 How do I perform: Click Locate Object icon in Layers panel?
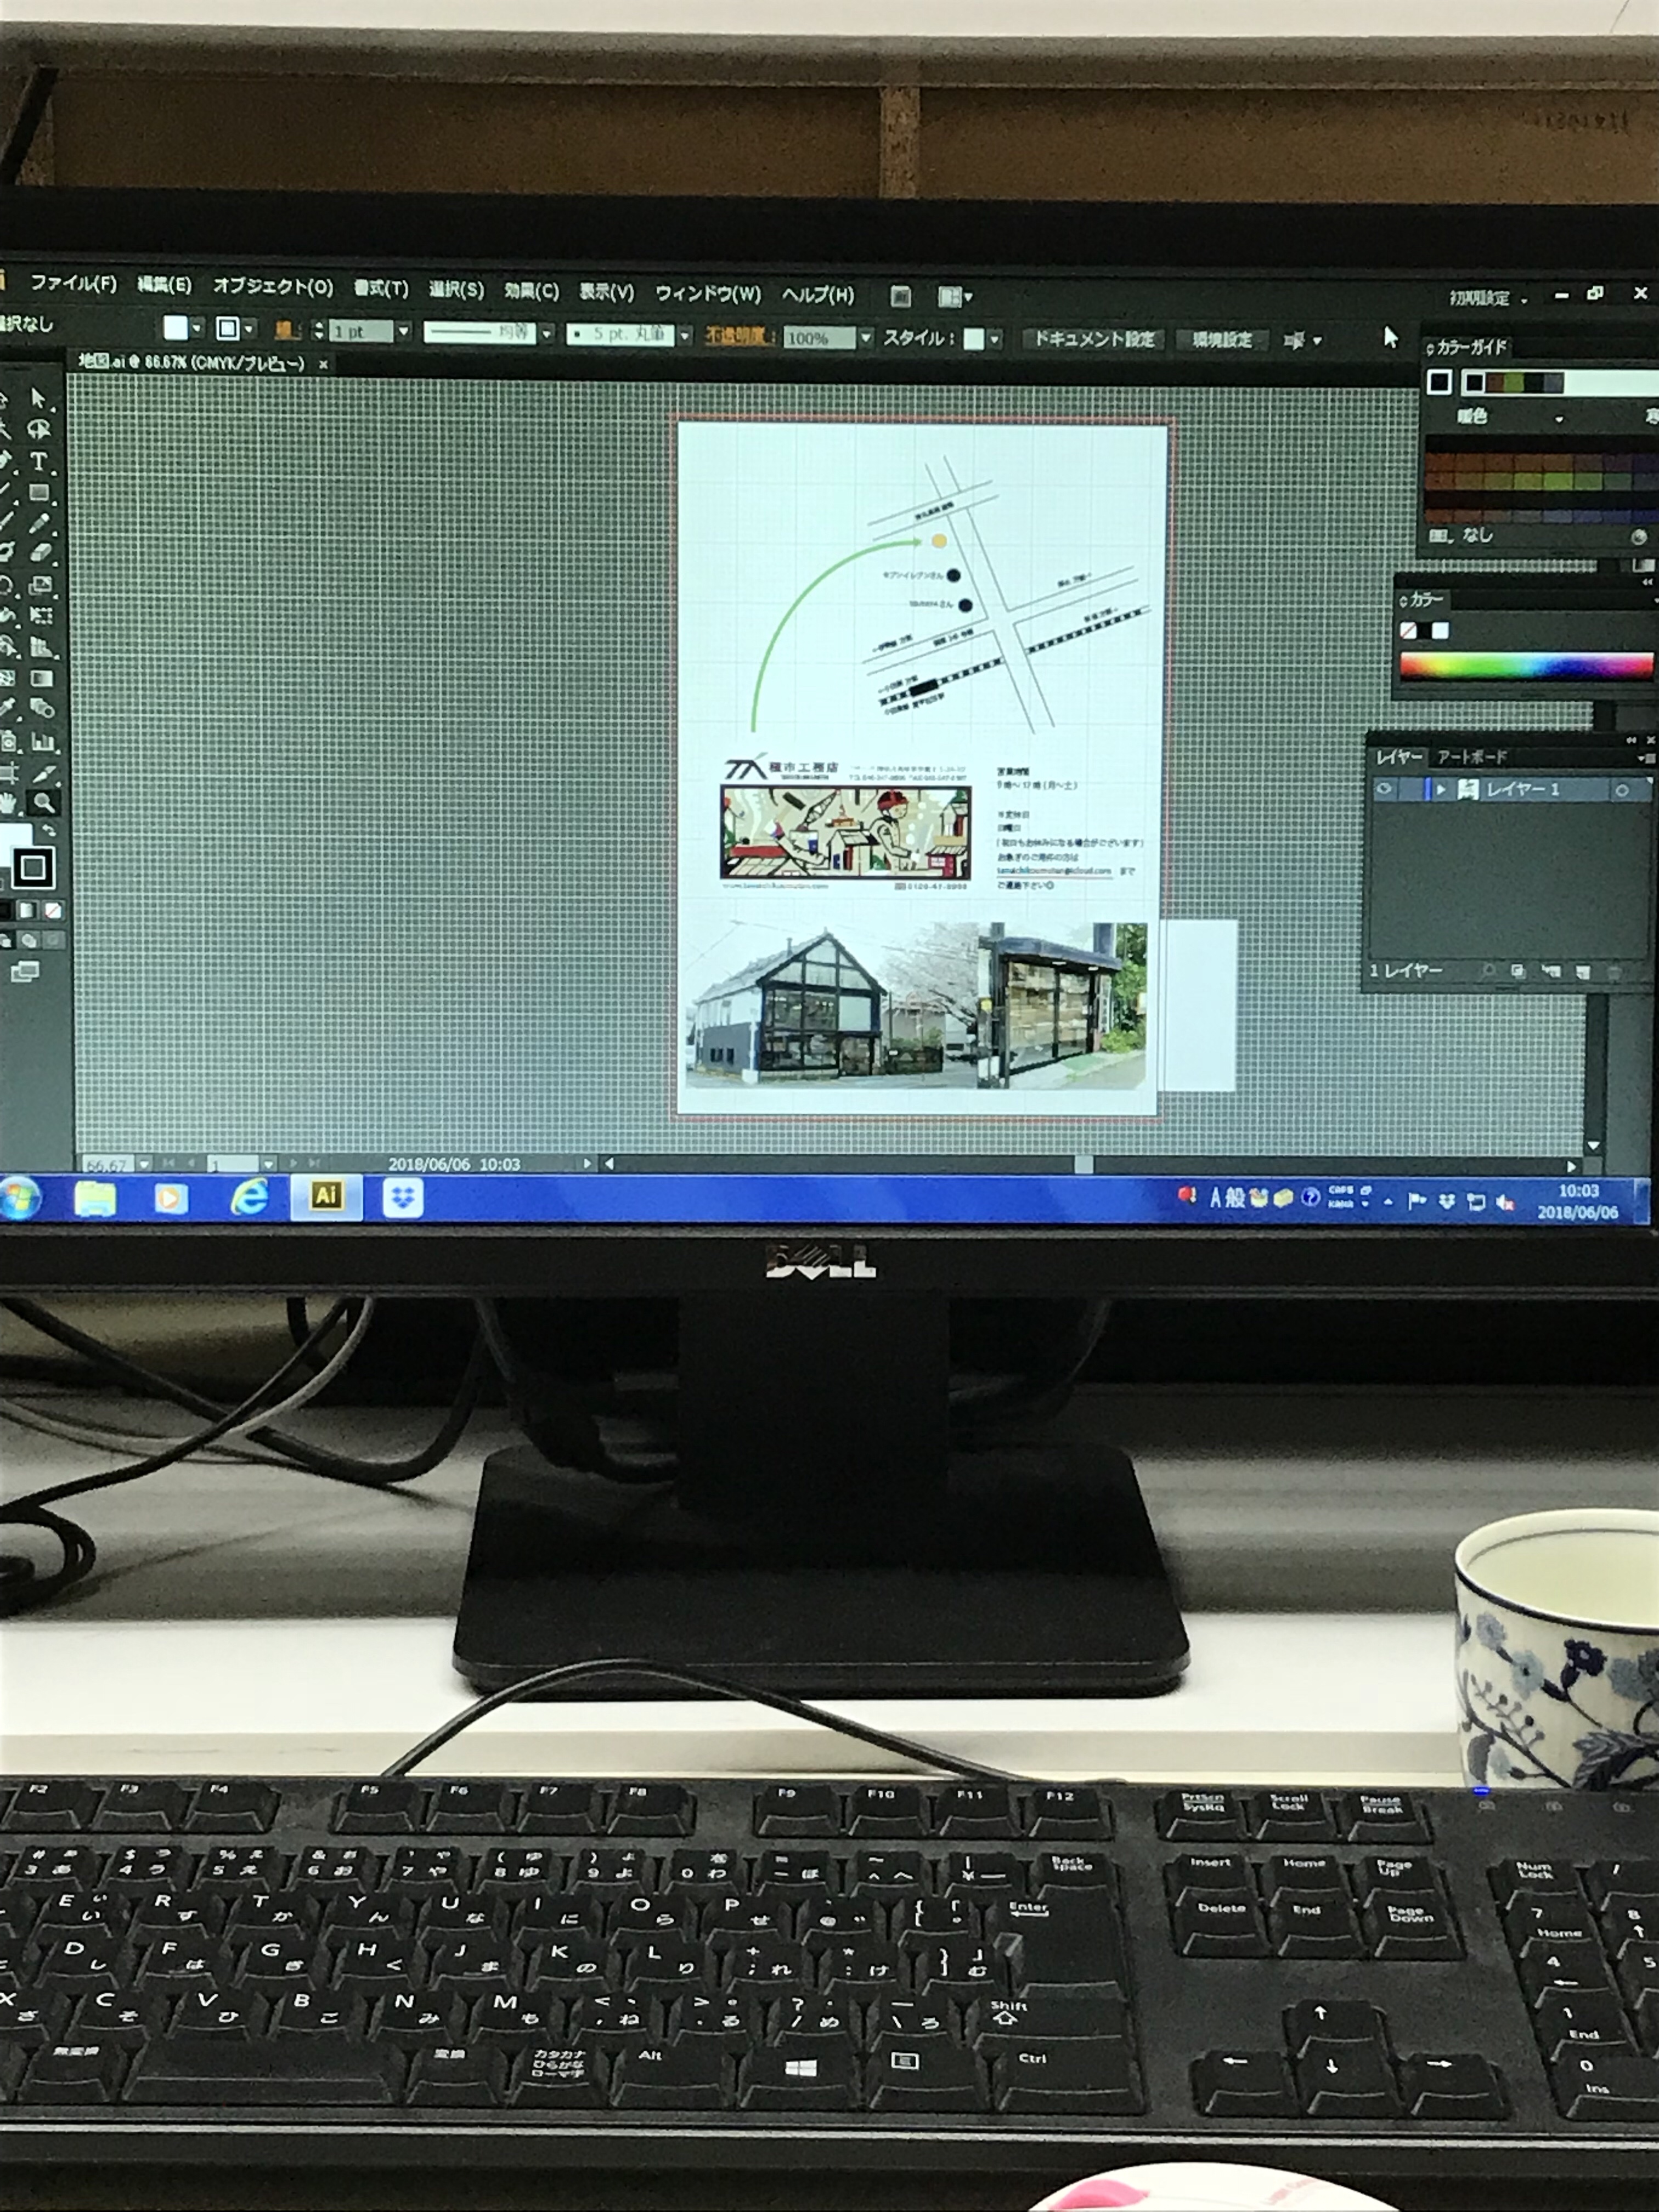(1489, 970)
